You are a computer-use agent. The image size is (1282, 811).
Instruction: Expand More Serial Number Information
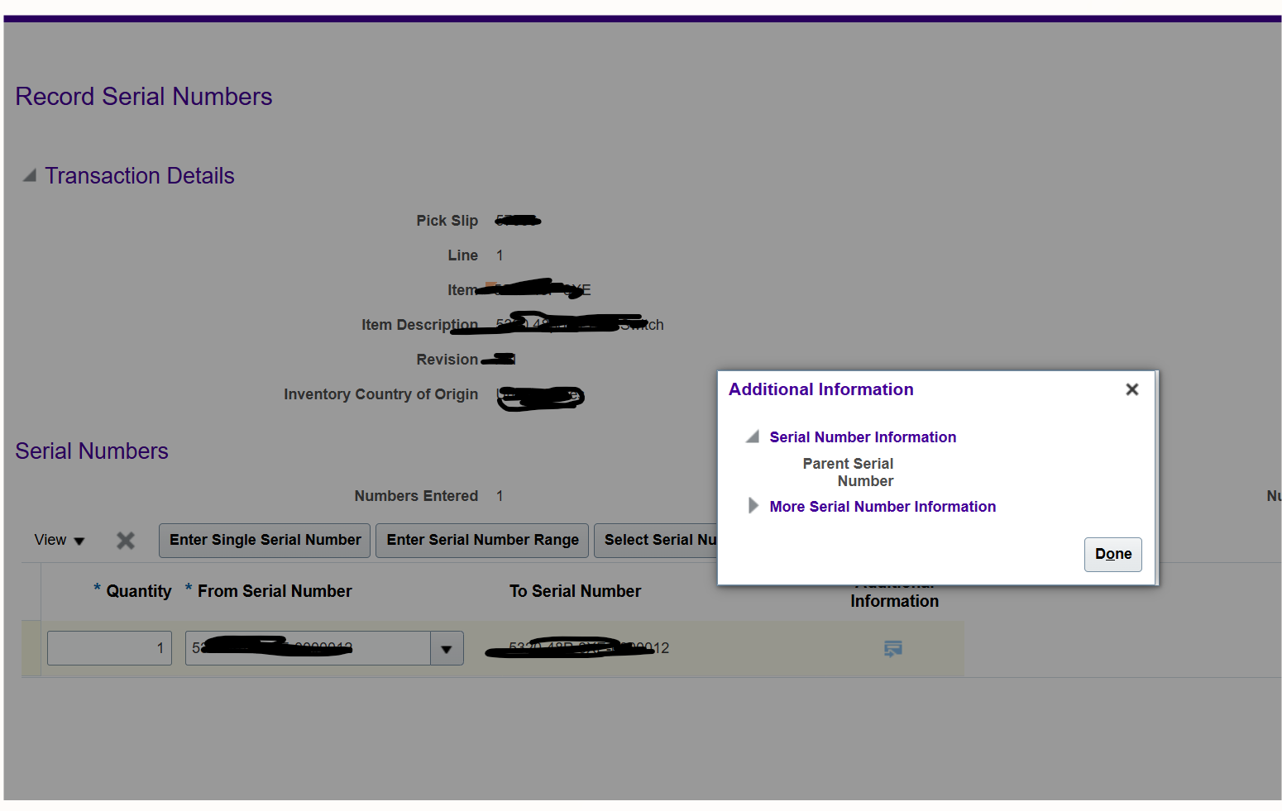pyautogui.click(x=753, y=506)
